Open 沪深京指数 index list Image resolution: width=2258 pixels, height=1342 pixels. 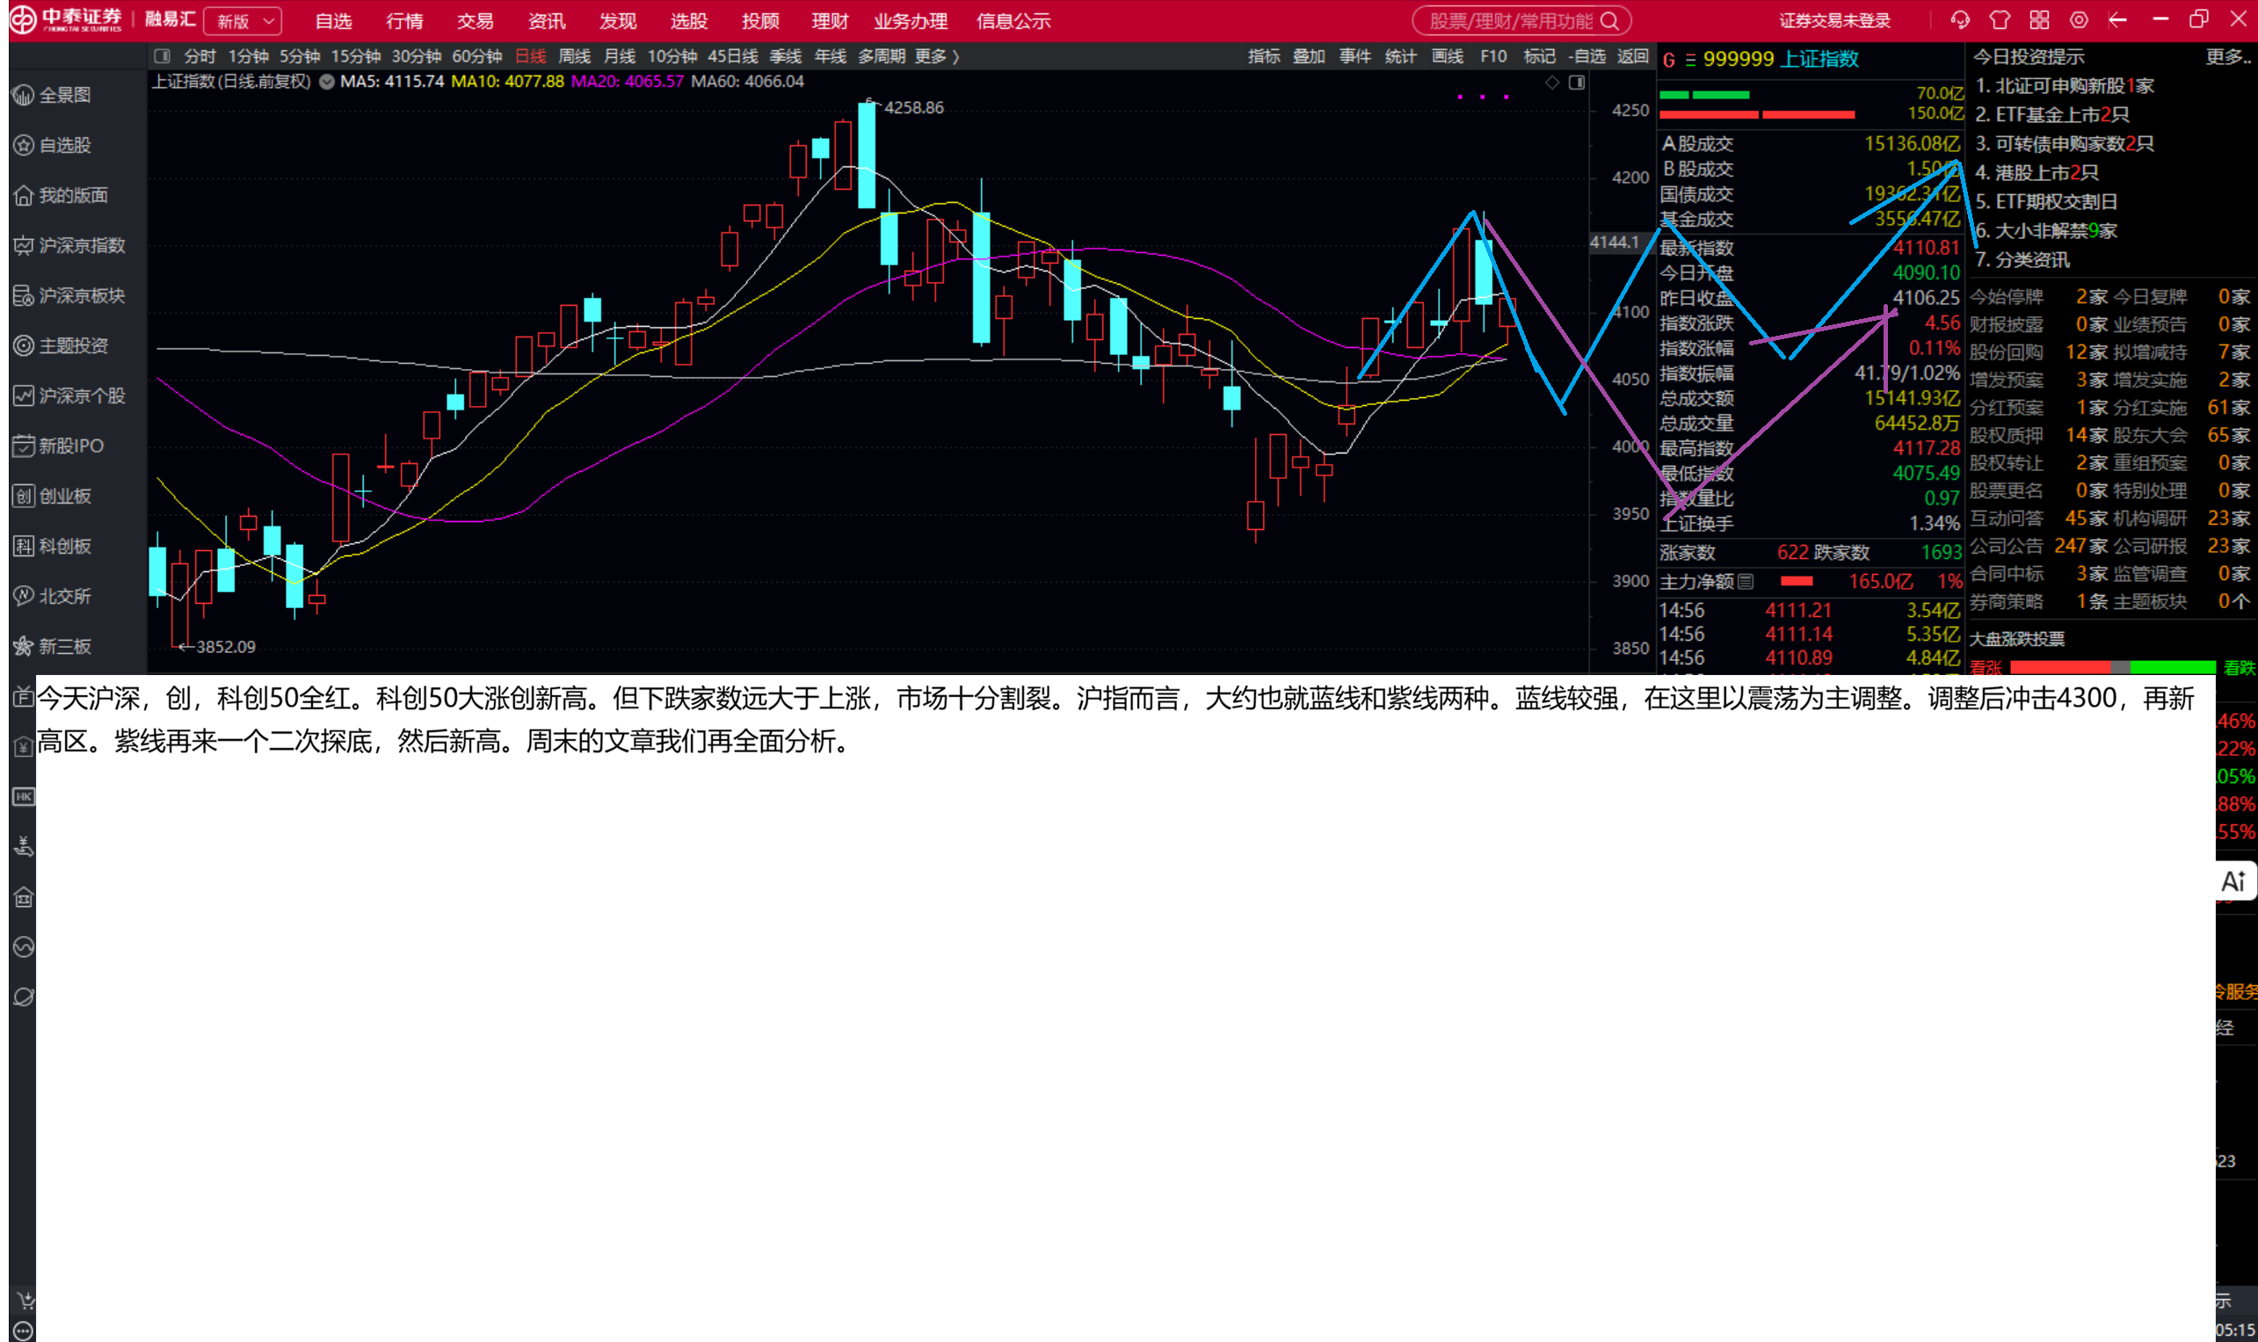[x=69, y=245]
